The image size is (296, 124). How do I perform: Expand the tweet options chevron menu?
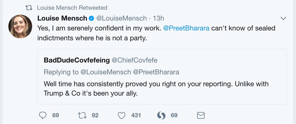tap(283, 18)
